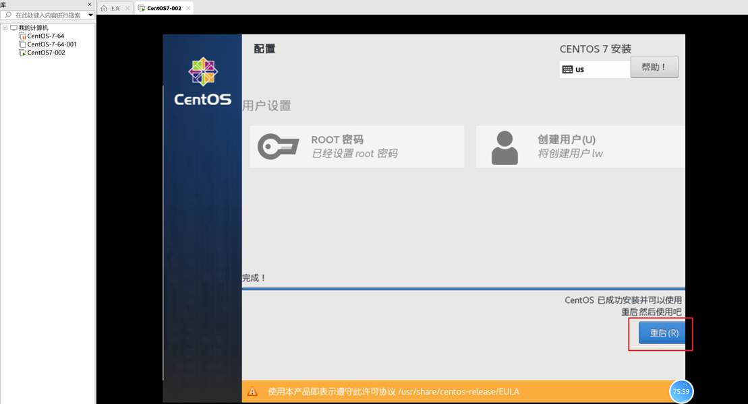Collapse the 我的计算机 tree node
The image size is (748, 404).
5,28
